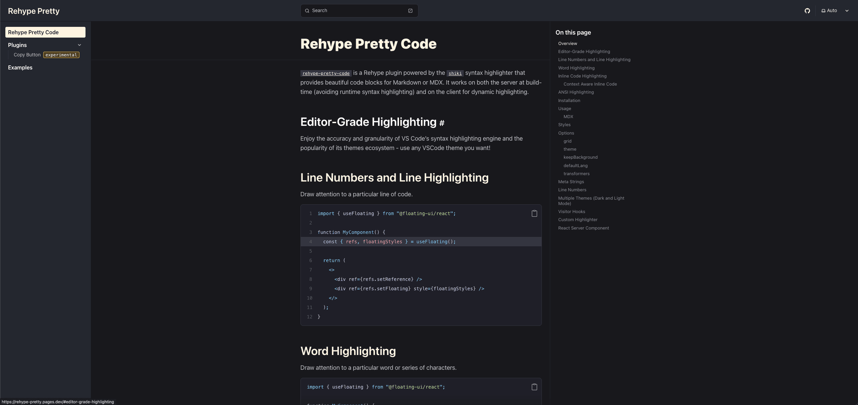The image size is (858, 405).
Task: Jump to React Server Component outline entry
Action: point(583,228)
